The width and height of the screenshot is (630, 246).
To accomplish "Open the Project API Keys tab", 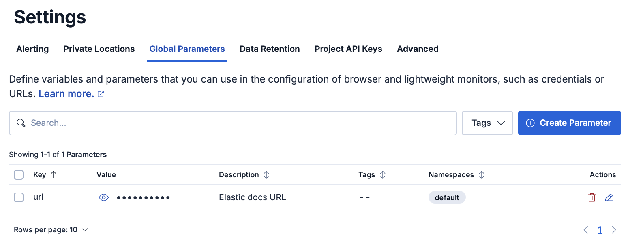I will click(348, 49).
